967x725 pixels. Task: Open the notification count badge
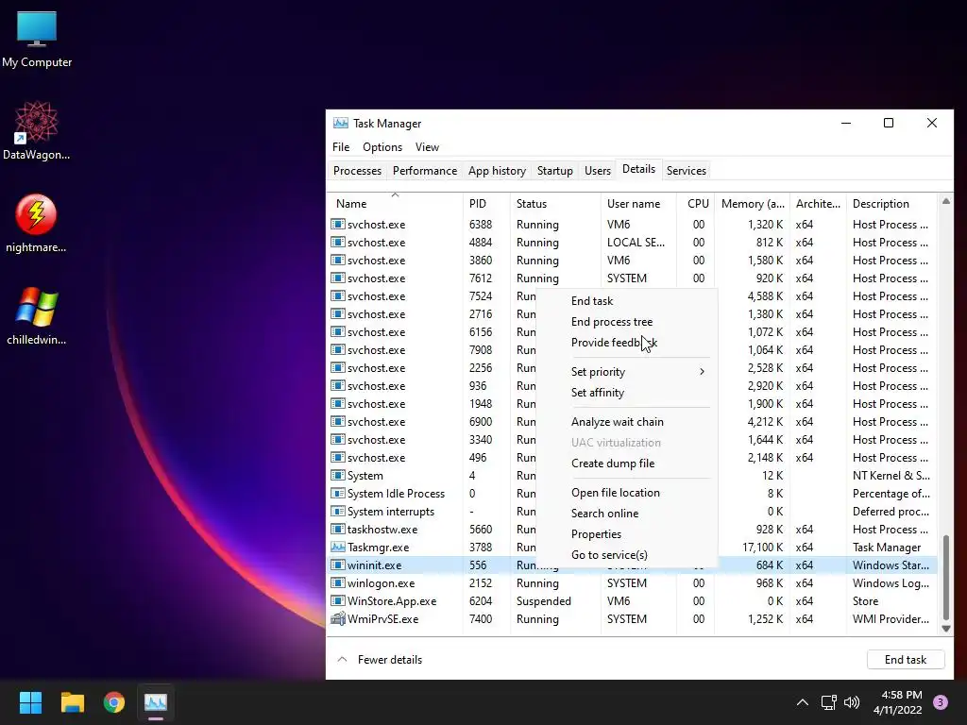click(941, 702)
